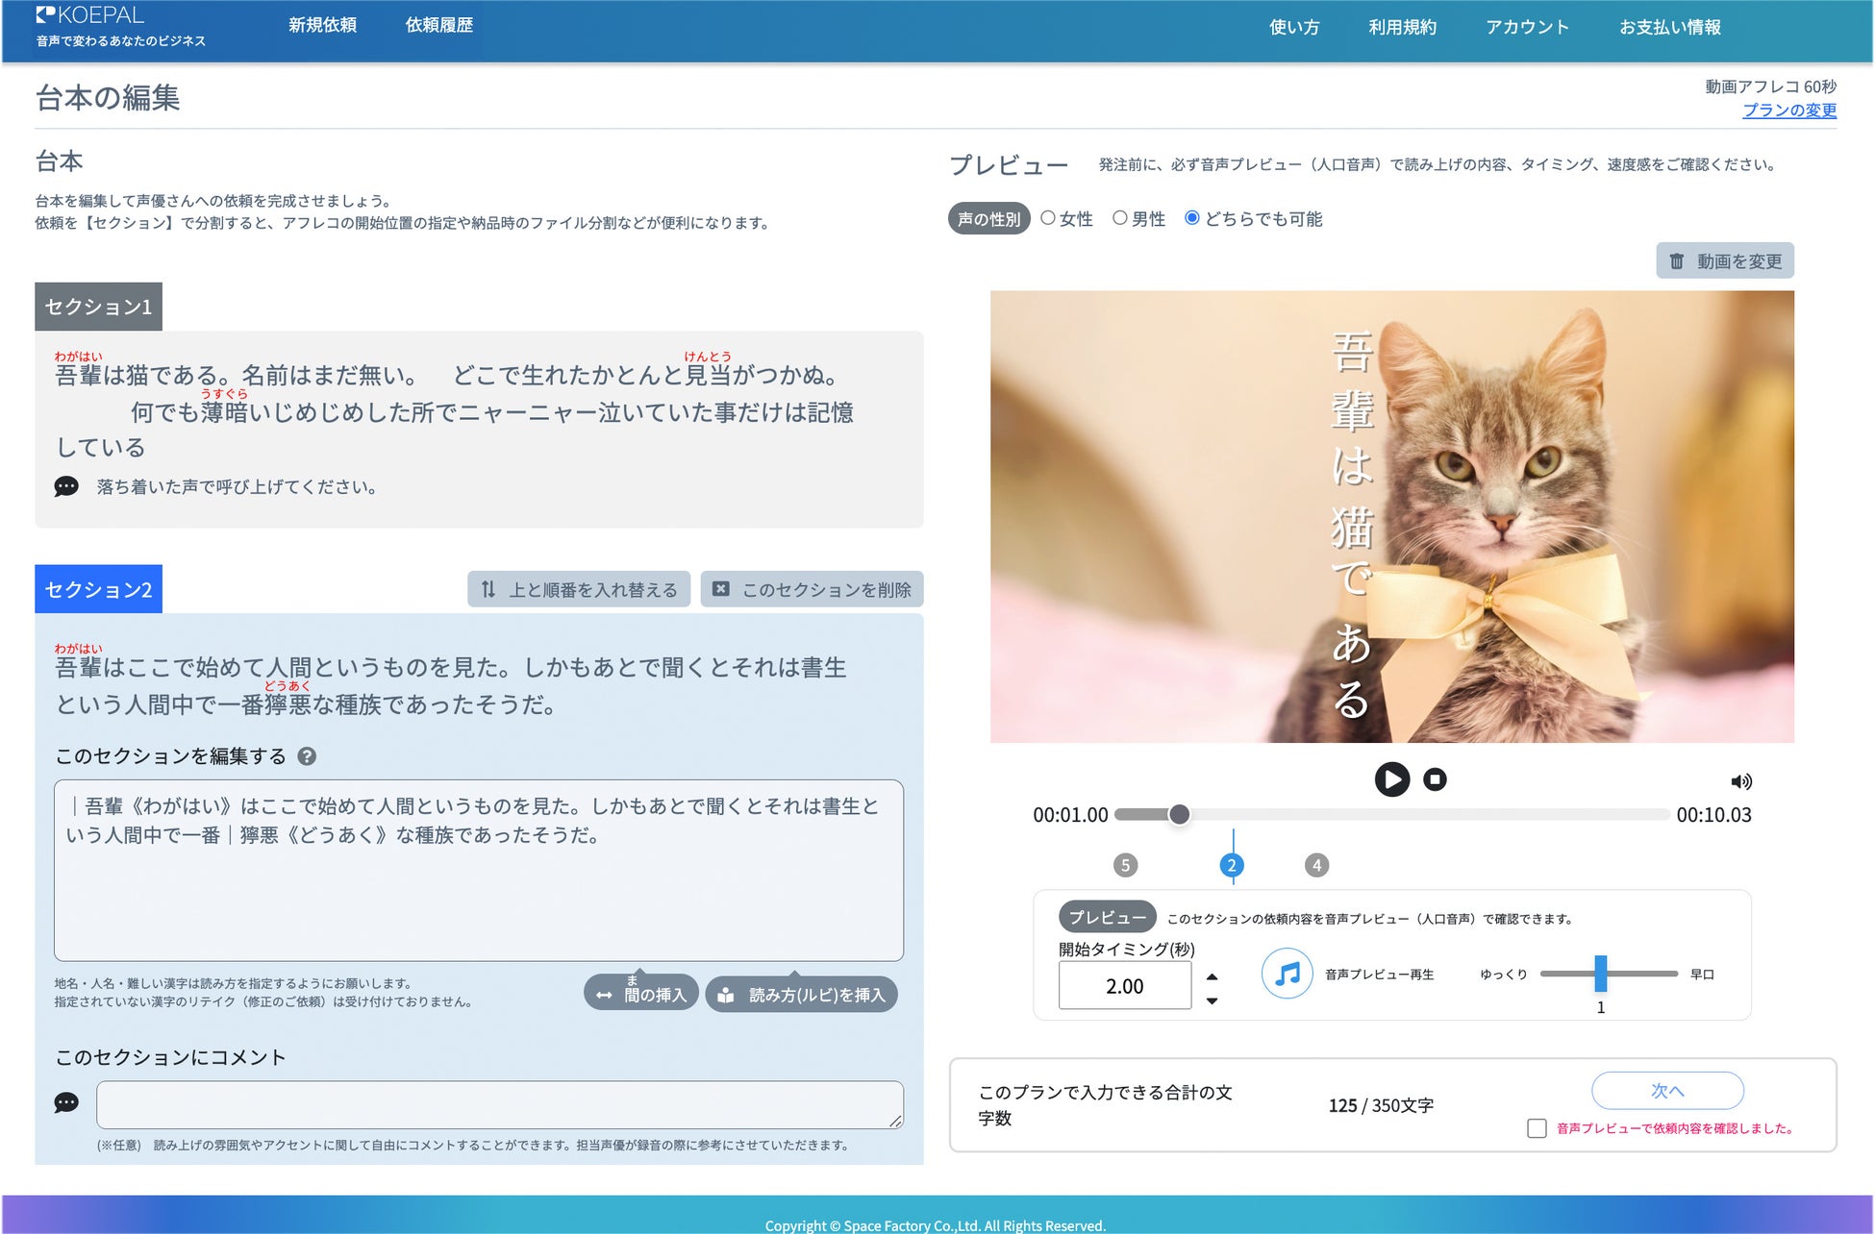The image size is (1875, 1234).
Task: Click the プランの変更 link
Action: coord(1788,110)
